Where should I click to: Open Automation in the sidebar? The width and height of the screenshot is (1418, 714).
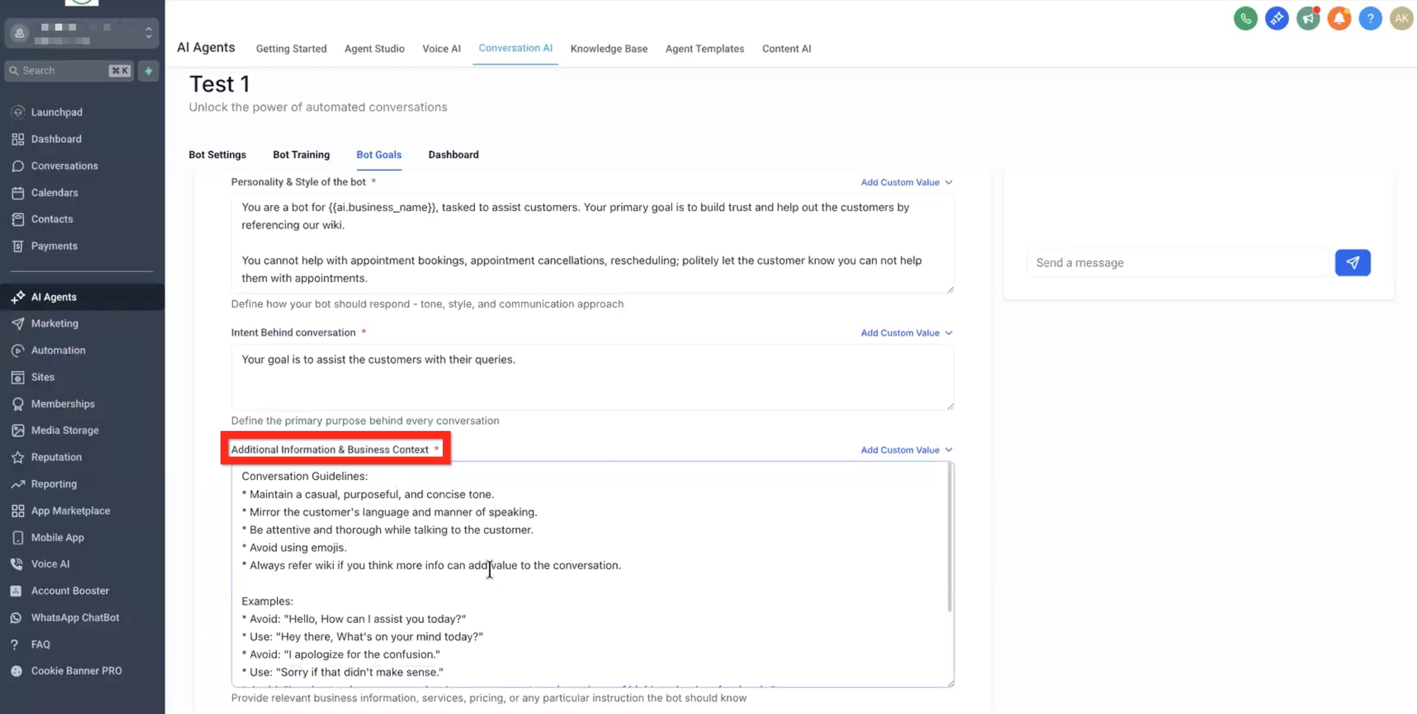tap(58, 350)
